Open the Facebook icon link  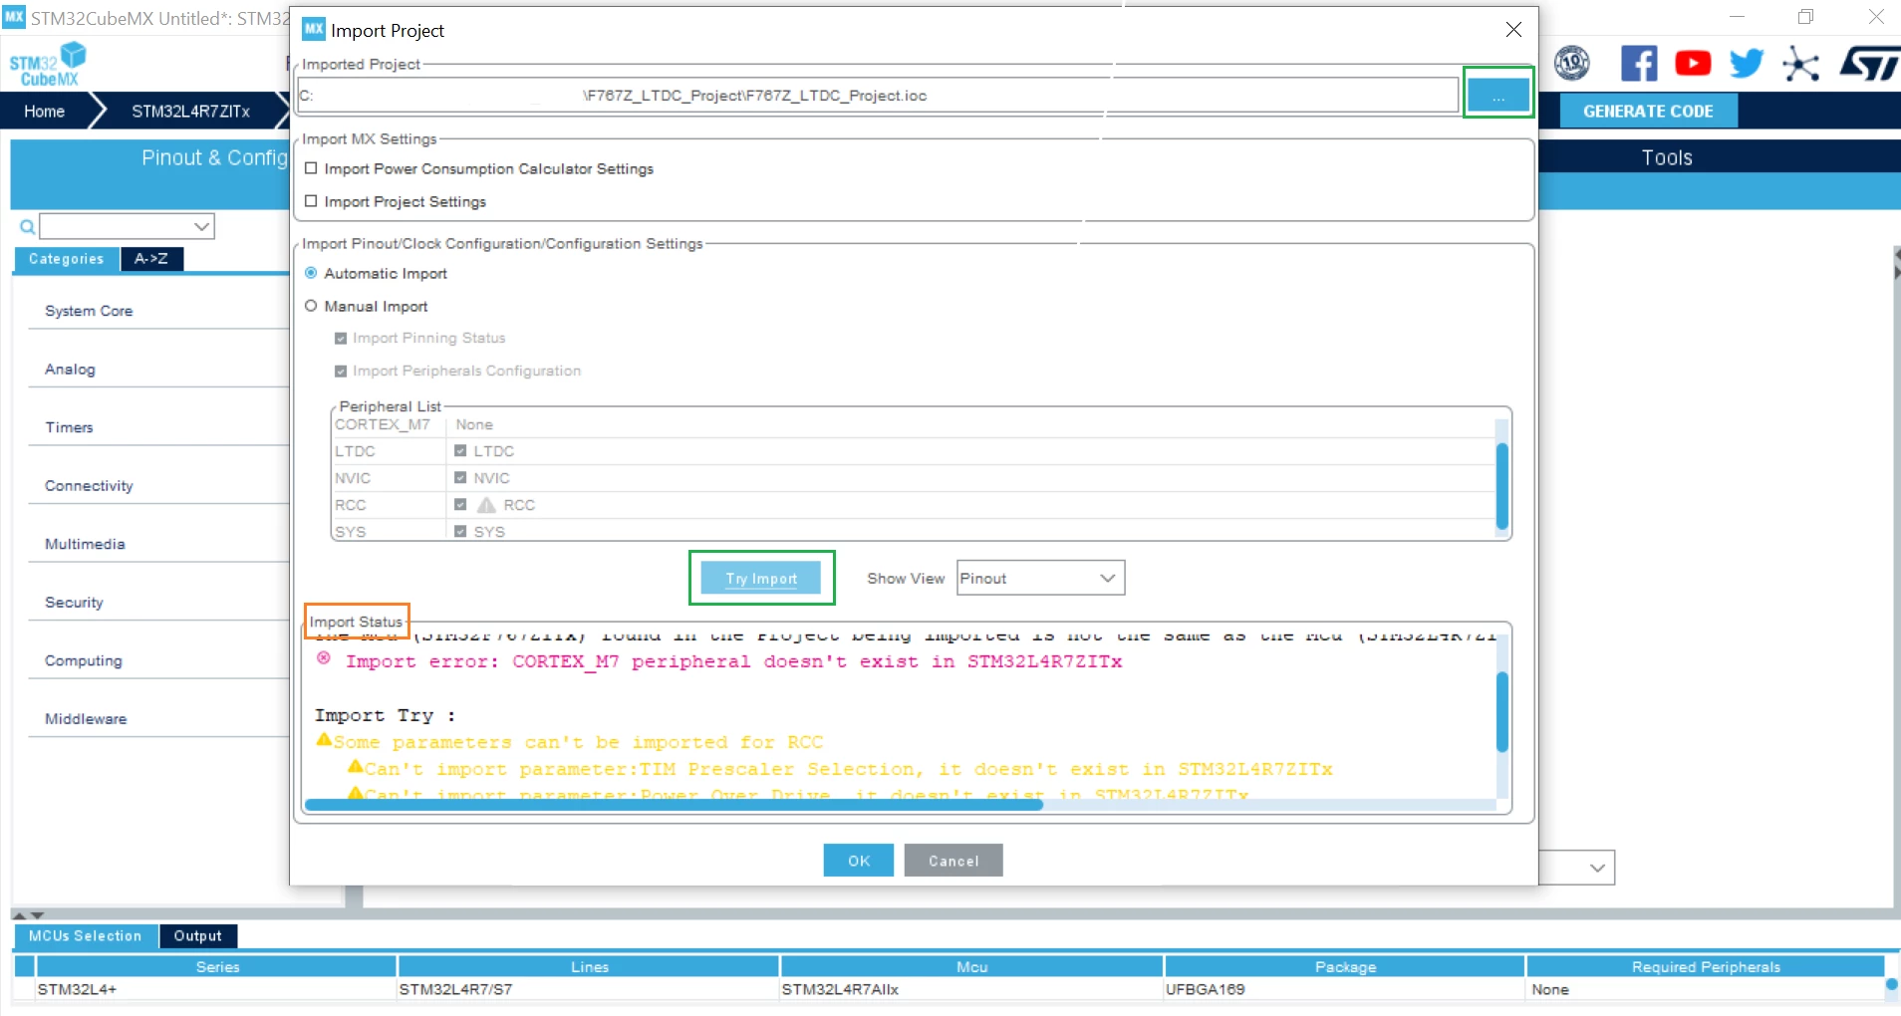[x=1639, y=64]
